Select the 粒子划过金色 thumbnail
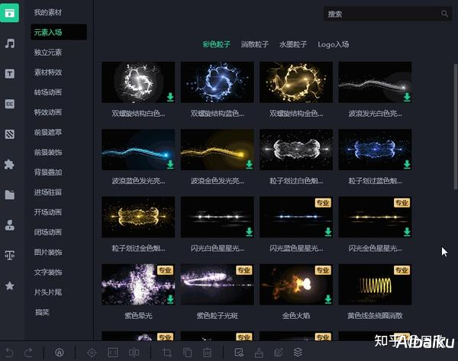Viewport: 458px width, 361px height. (x=138, y=217)
